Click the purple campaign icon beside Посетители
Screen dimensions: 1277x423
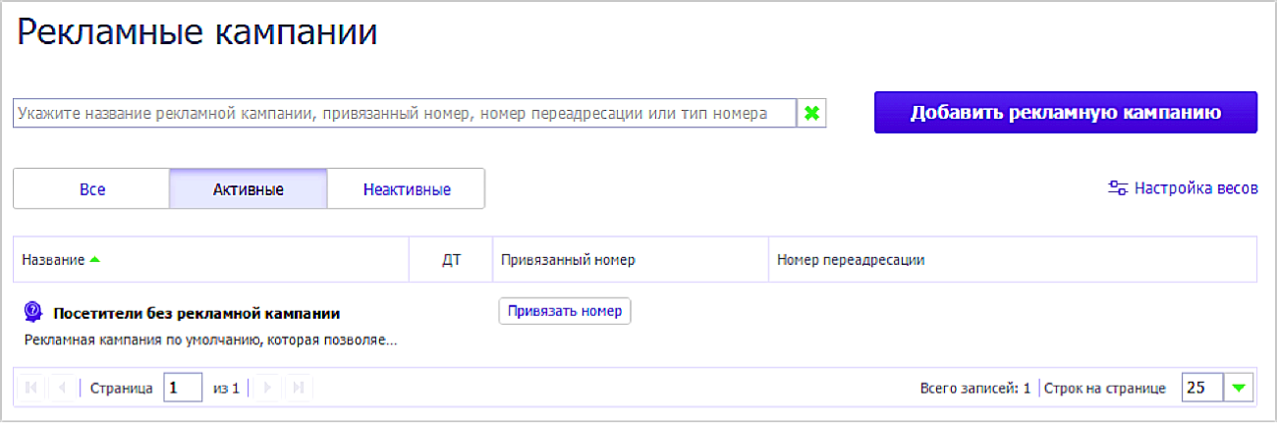coord(32,312)
